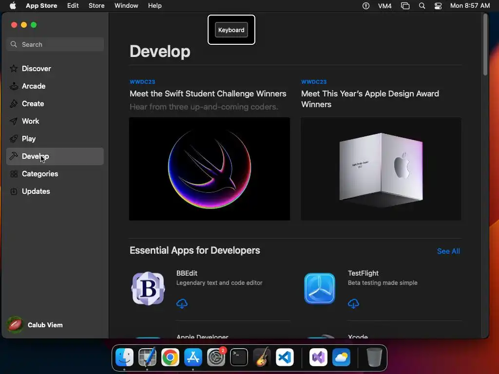499x374 pixels.
Task: Open the Help menu
Action: pos(154,6)
